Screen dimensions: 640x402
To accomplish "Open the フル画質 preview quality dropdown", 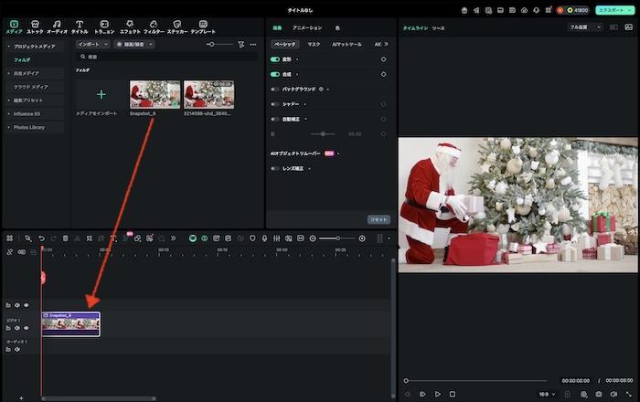I will coord(585,27).
